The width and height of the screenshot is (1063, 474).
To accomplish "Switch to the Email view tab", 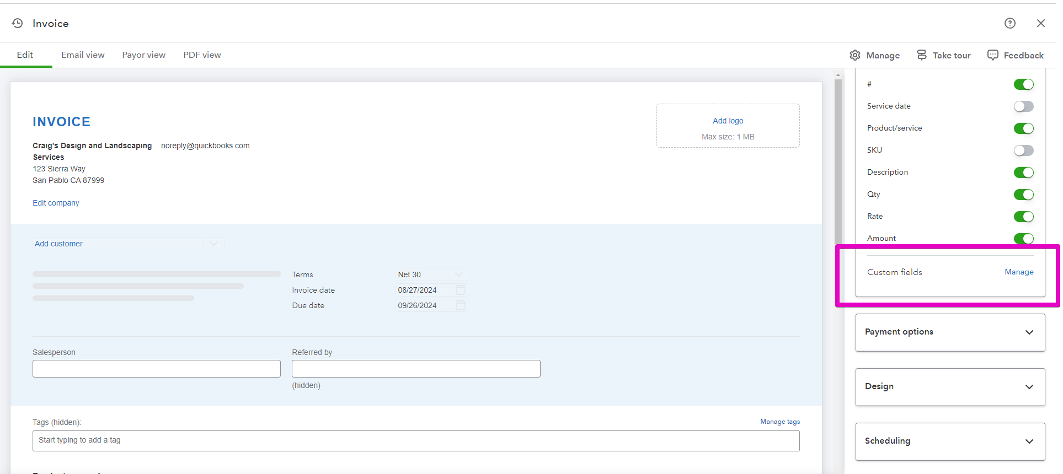I will tap(83, 55).
